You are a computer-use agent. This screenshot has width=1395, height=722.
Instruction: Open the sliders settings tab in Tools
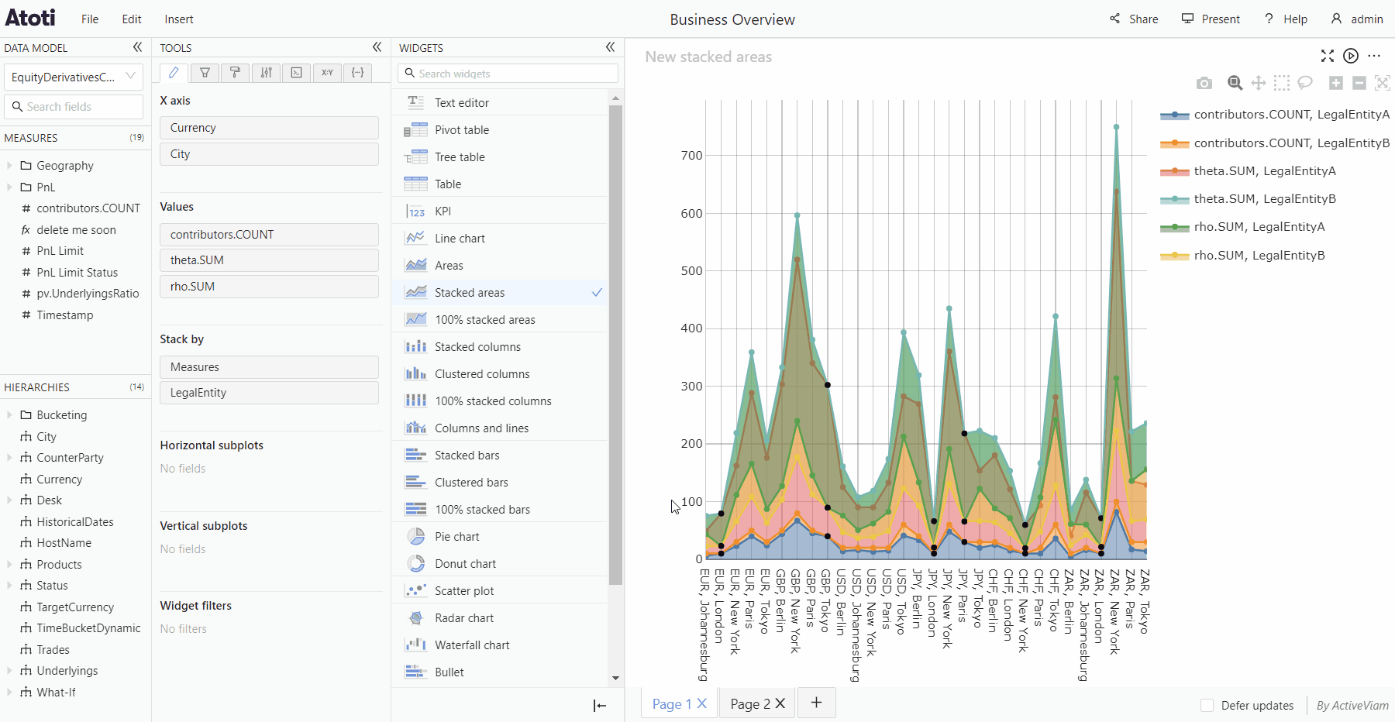point(266,73)
